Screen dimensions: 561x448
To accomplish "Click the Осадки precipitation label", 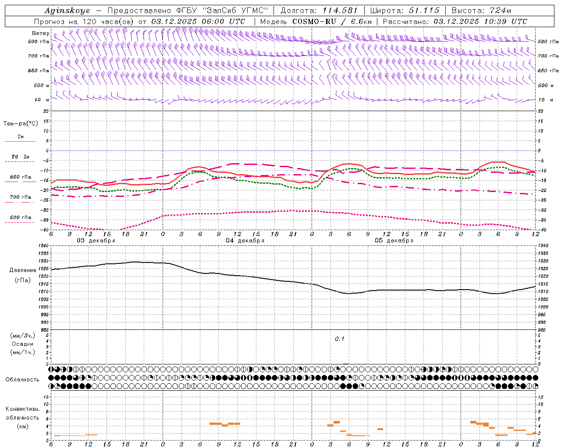I will pyautogui.click(x=22, y=344).
